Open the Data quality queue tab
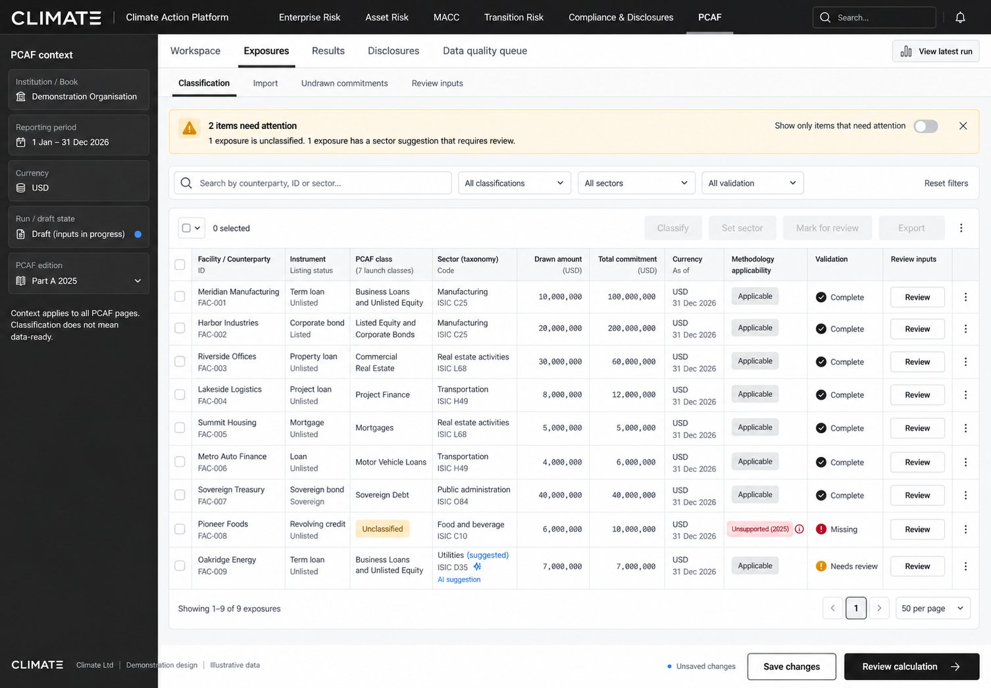The width and height of the screenshot is (991, 688). pos(485,51)
